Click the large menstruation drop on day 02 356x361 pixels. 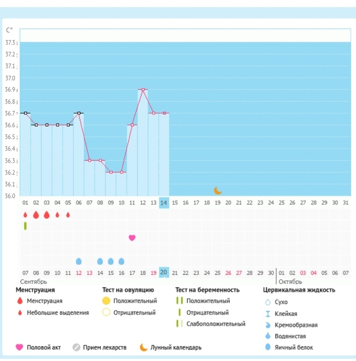click(36, 215)
